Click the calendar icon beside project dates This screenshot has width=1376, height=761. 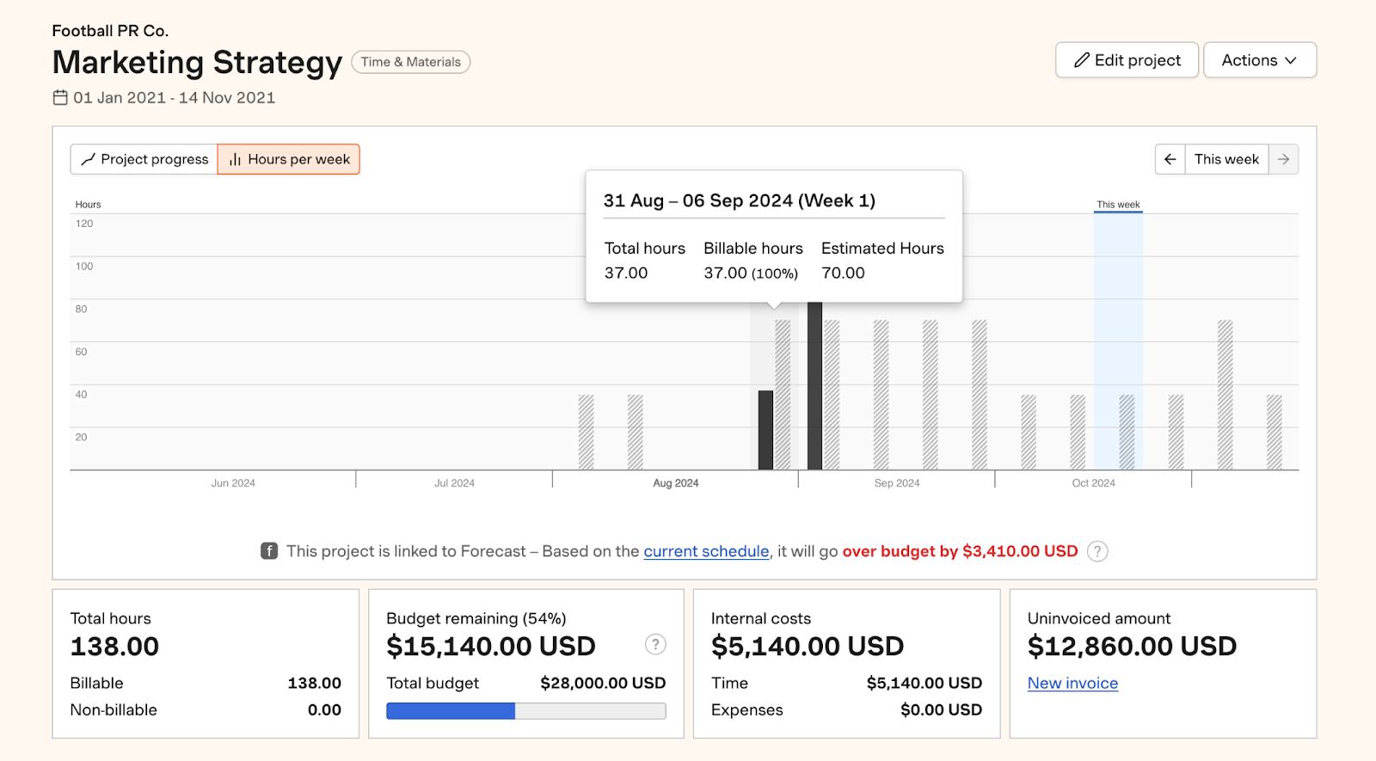(60, 98)
